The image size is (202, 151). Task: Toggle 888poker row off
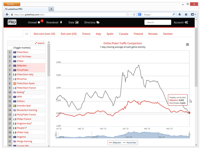[26, 66]
